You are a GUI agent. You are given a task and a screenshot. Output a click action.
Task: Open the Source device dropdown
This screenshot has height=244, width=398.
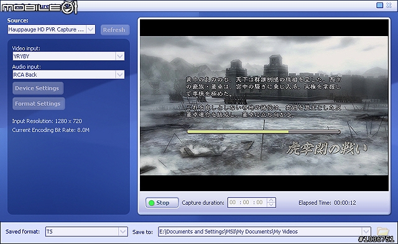click(91, 29)
